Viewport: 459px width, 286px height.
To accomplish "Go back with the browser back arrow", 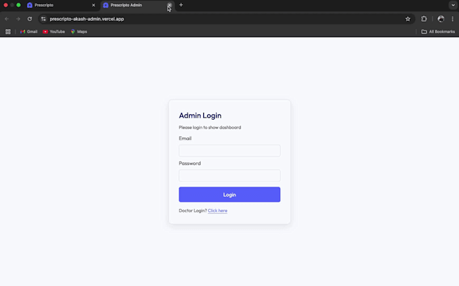I will pyautogui.click(x=7, y=19).
